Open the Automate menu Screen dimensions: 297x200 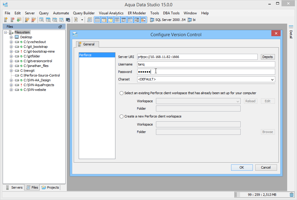(x=61, y=13)
